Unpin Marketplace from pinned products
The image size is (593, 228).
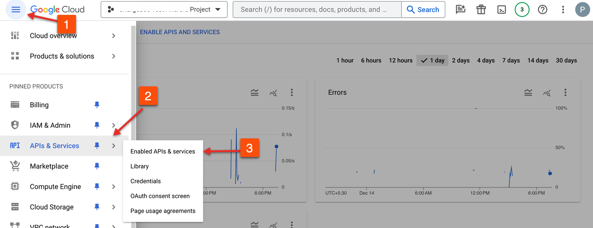point(97,166)
